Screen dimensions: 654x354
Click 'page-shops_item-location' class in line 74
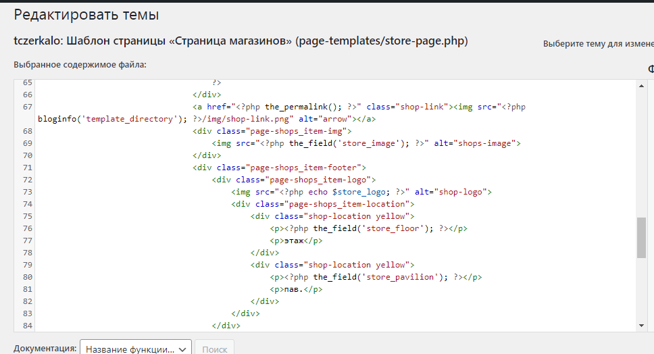pos(349,204)
